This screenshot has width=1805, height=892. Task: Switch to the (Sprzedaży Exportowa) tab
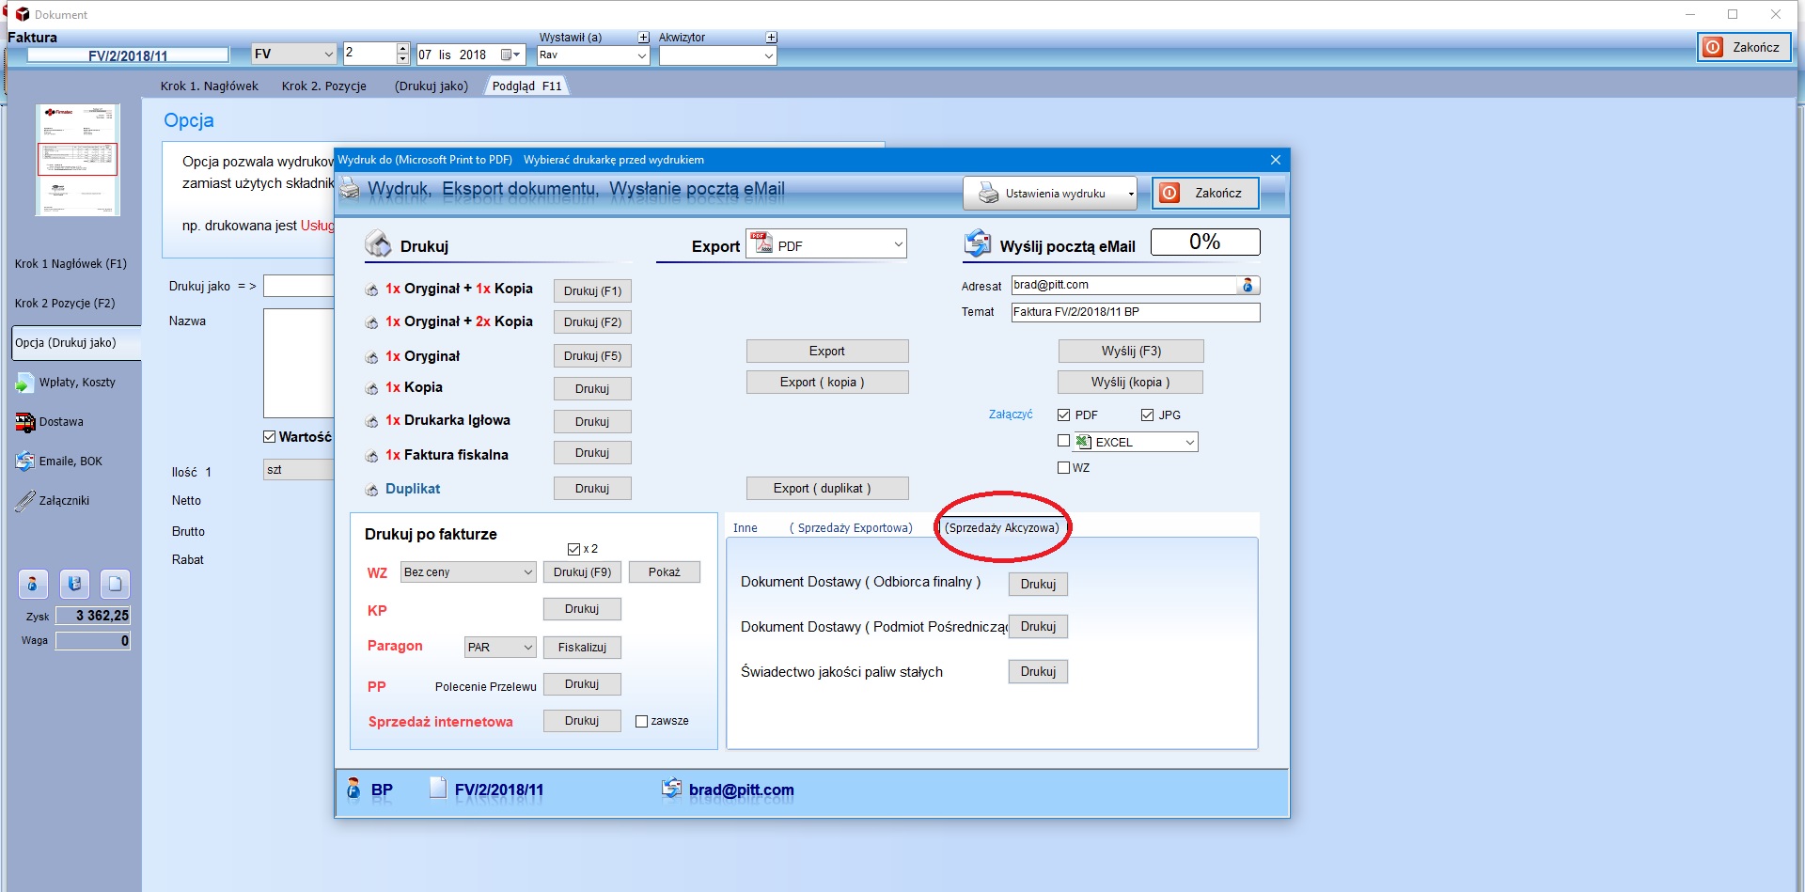[x=851, y=528]
